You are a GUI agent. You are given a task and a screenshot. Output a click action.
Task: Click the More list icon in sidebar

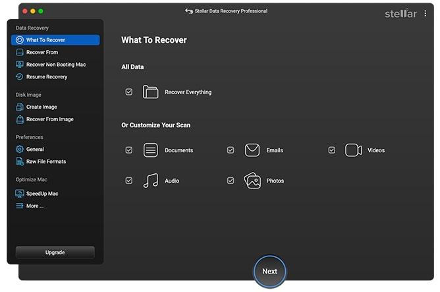point(20,206)
